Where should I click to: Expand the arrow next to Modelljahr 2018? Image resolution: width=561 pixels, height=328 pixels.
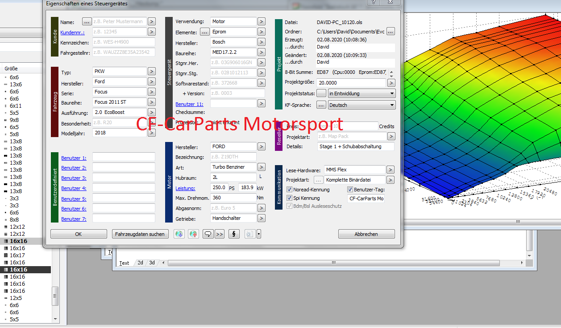tap(152, 133)
